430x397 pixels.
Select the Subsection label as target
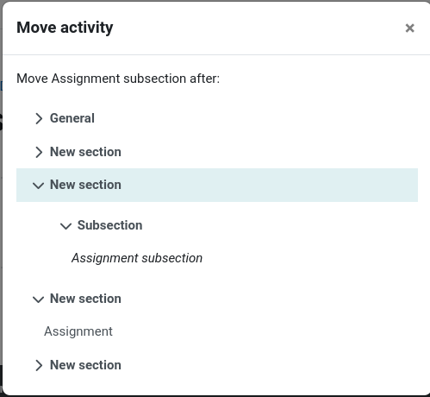click(x=109, y=225)
